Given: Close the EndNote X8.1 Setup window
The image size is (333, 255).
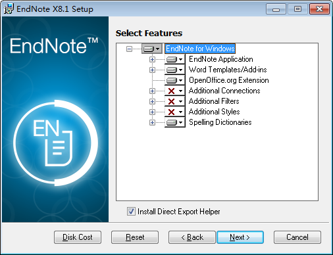Looking at the screenshot, I should pos(319,9).
